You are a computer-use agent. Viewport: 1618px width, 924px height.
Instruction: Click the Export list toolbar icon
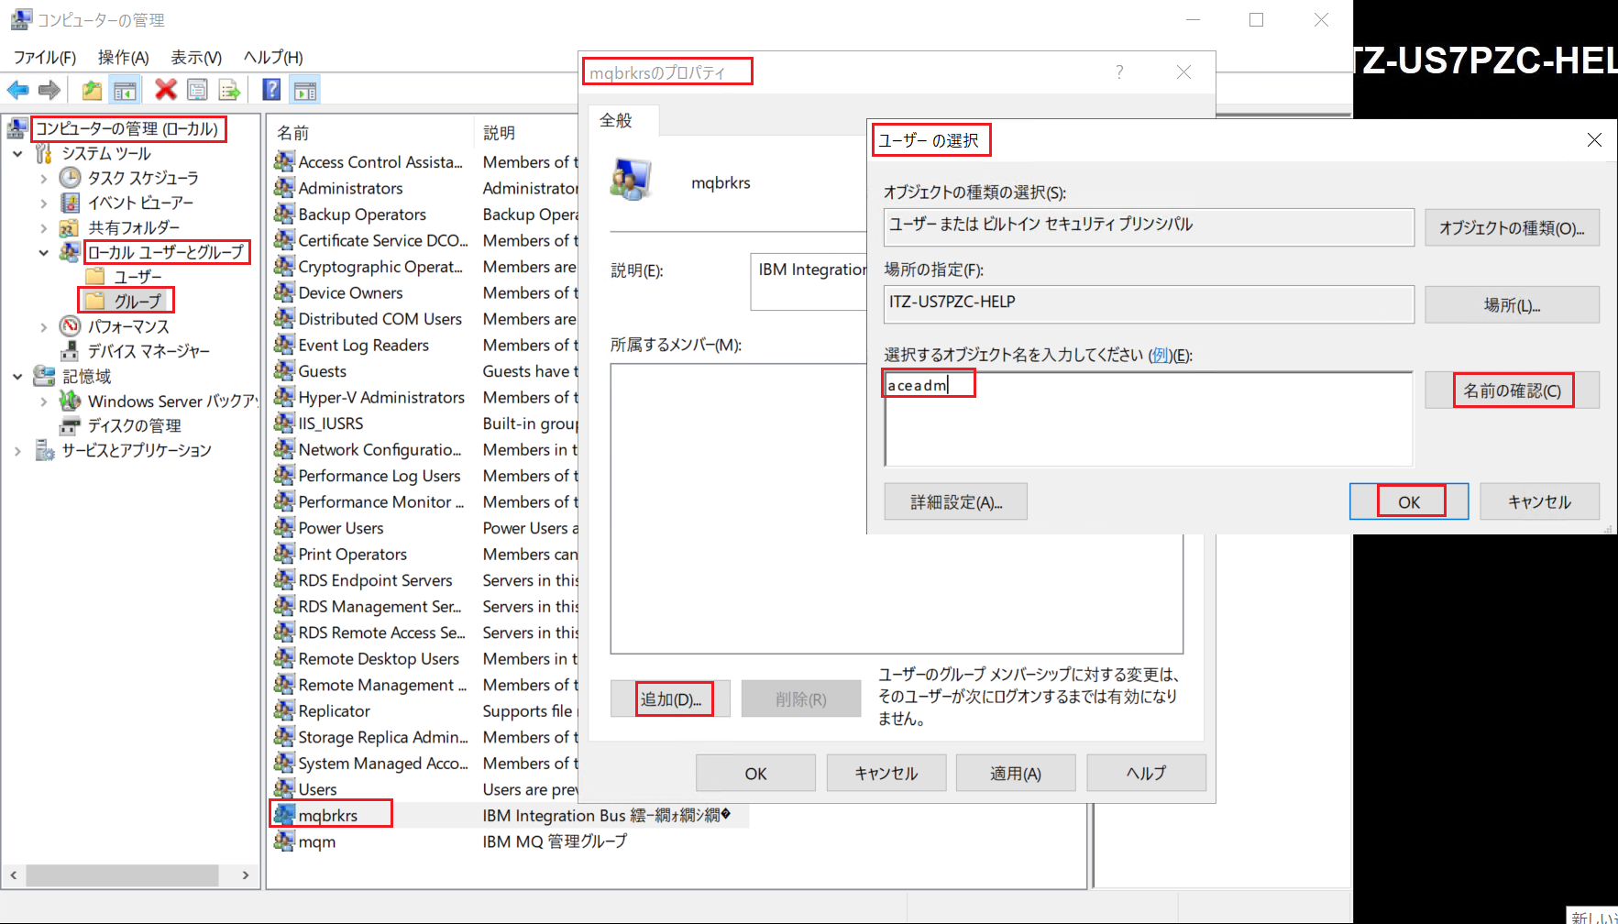pyautogui.click(x=229, y=90)
